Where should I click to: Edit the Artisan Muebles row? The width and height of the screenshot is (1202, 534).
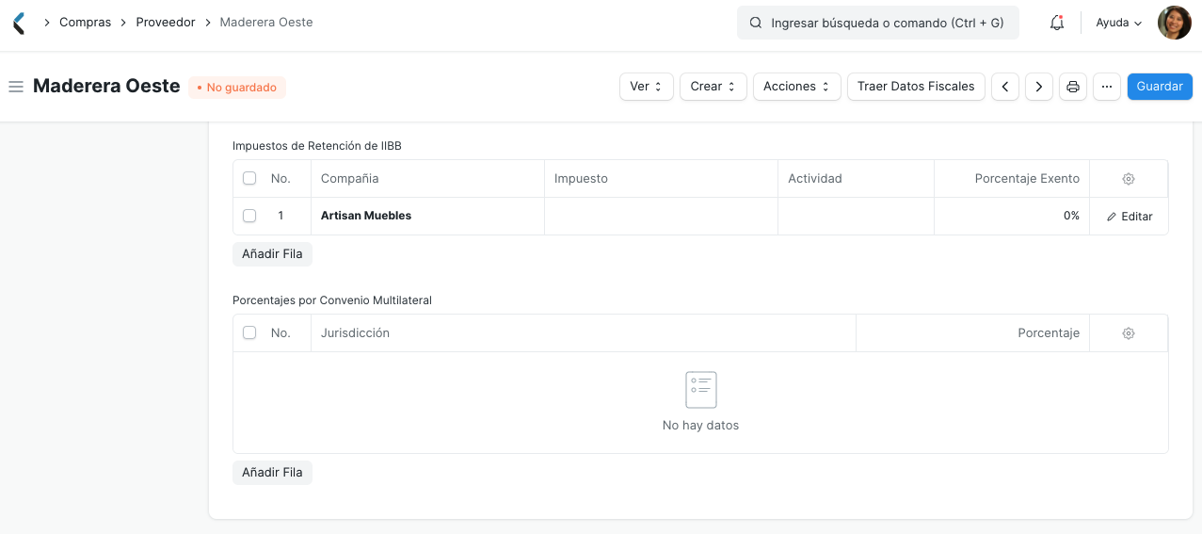click(x=1130, y=217)
